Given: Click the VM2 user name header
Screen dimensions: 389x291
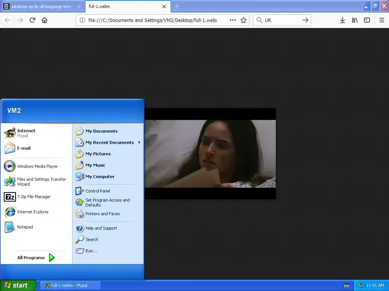Looking at the screenshot, I should pyautogui.click(x=14, y=111).
